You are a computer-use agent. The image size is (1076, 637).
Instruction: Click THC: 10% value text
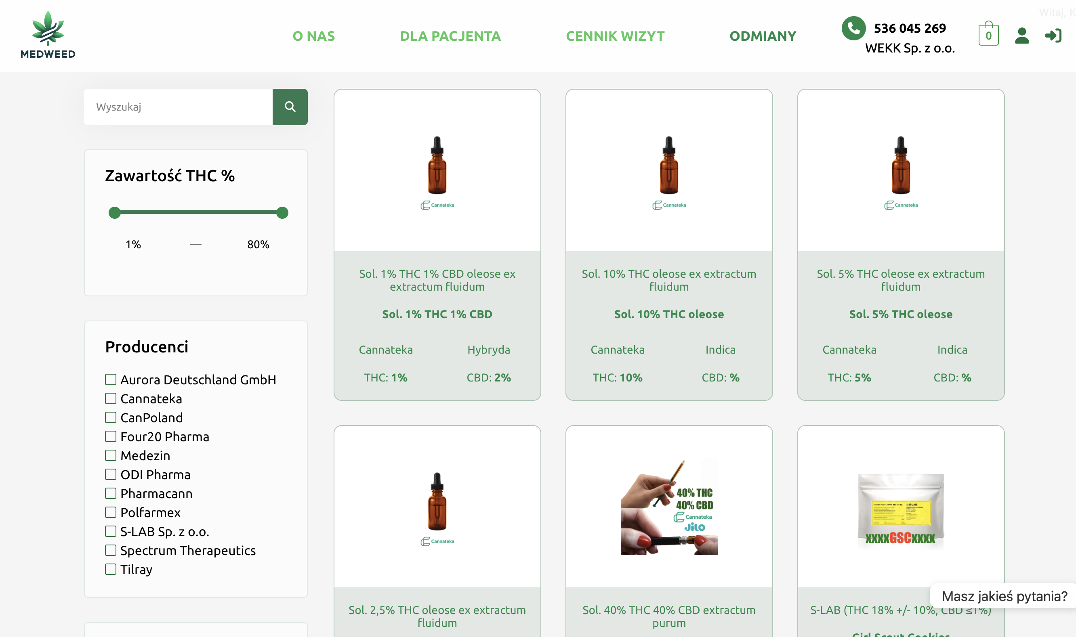[618, 378]
